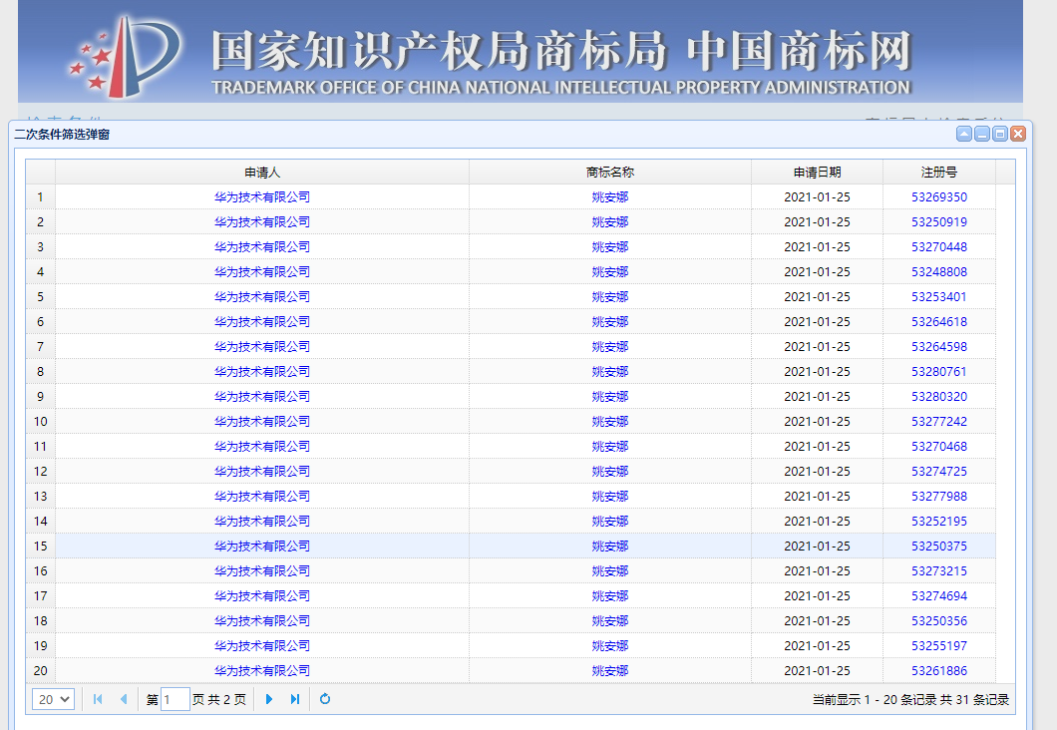Sort by 商标名称 column header
This screenshot has height=730, width=1057.
tap(610, 172)
